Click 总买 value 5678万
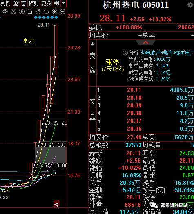This screenshot has width=194, height=214. click(184, 138)
